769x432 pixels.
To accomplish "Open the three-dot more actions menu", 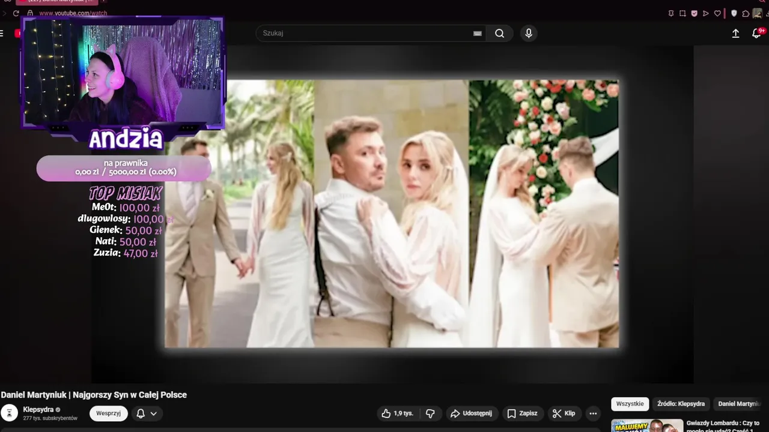I will tap(593, 413).
